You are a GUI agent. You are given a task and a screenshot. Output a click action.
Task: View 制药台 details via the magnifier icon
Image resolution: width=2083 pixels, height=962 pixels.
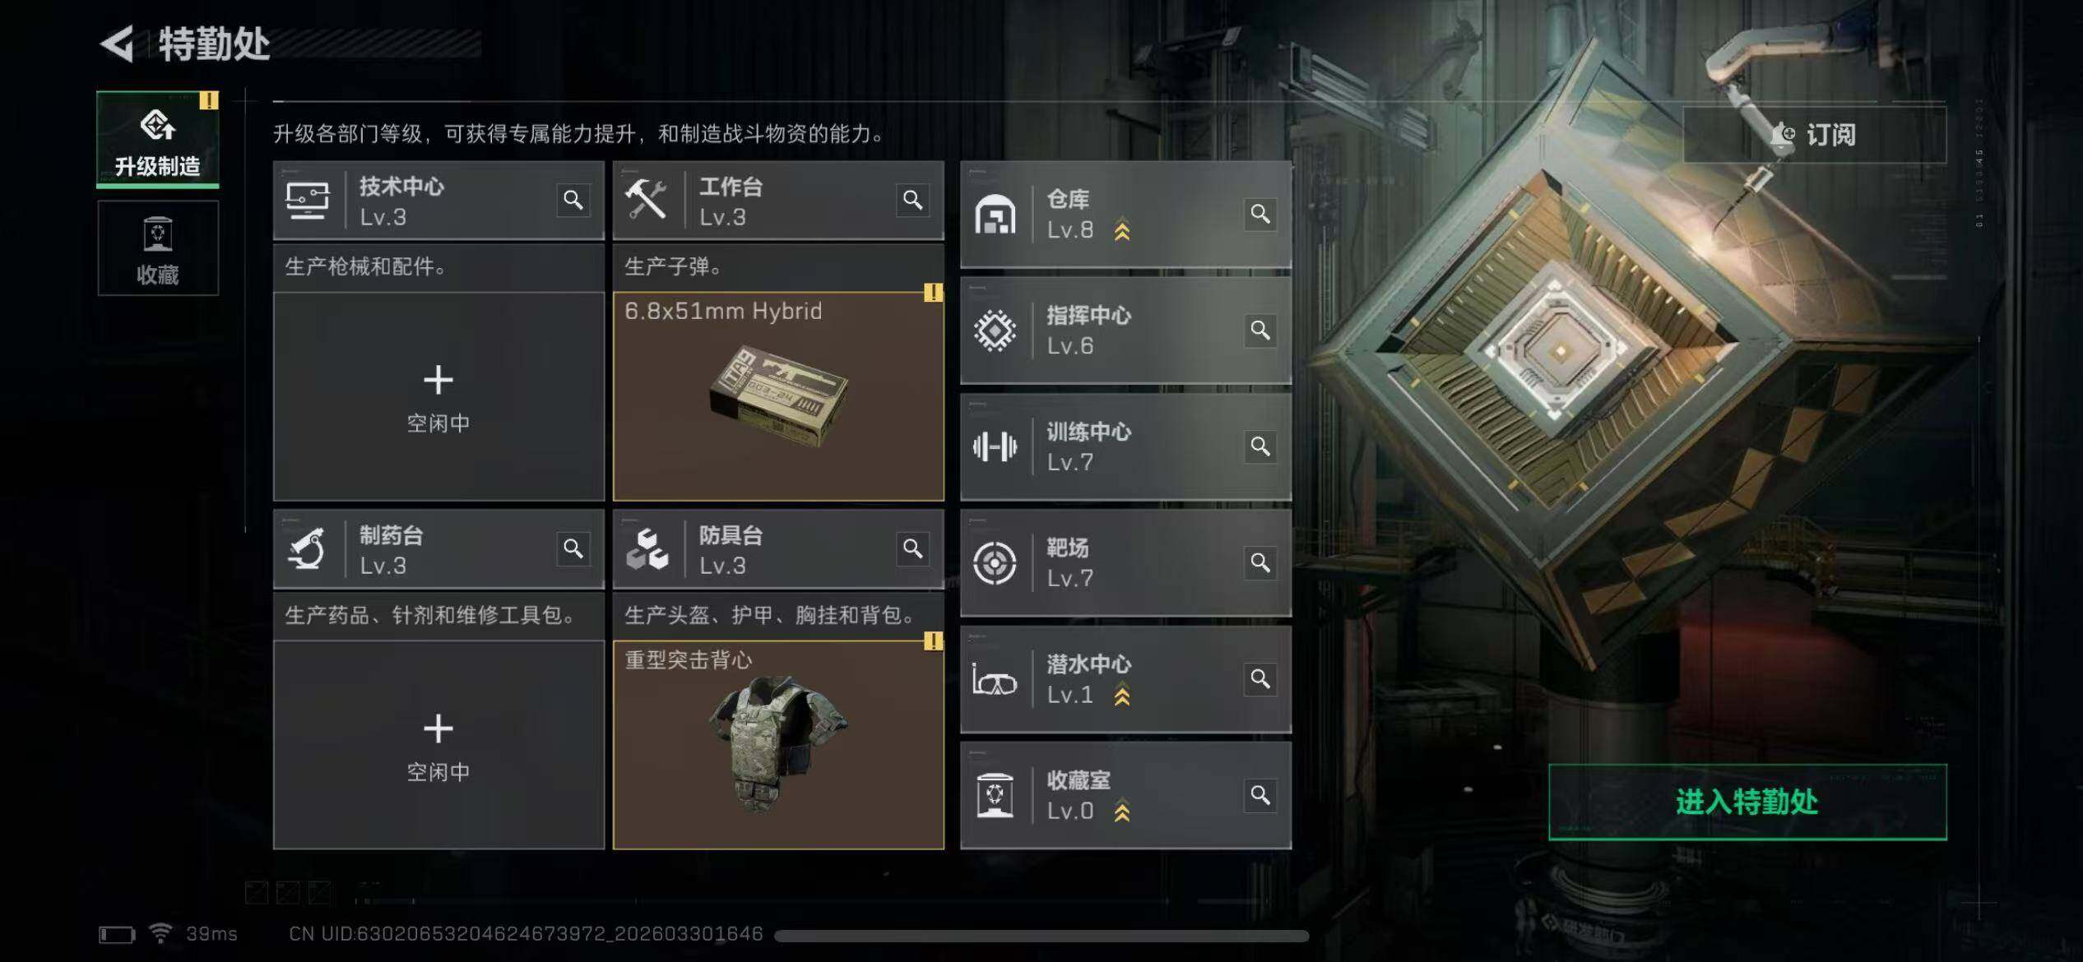pos(573,548)
